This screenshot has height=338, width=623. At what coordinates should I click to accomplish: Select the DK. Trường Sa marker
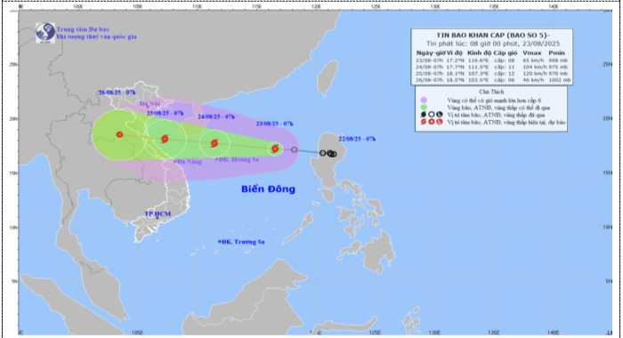tap(219, 241)
